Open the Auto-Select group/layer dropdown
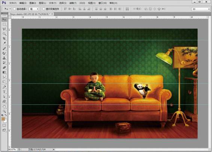 click(x=34, y=9)
